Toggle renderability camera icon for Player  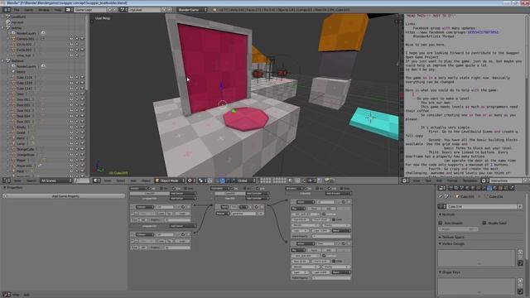(82, 160)
